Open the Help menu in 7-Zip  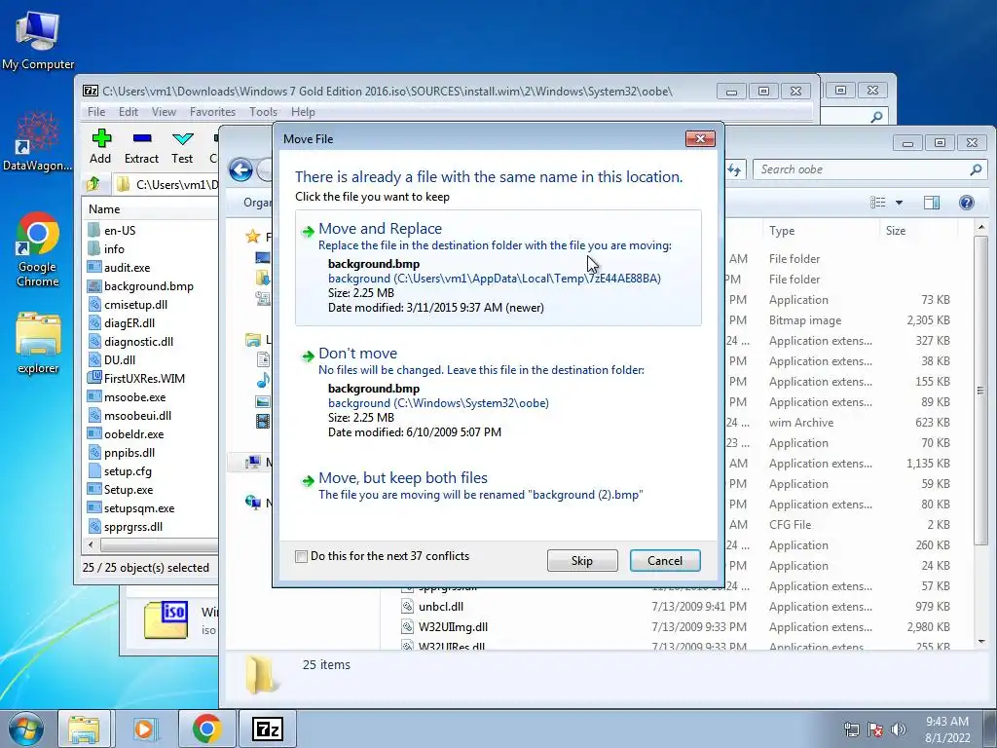(x=303, y=112)
